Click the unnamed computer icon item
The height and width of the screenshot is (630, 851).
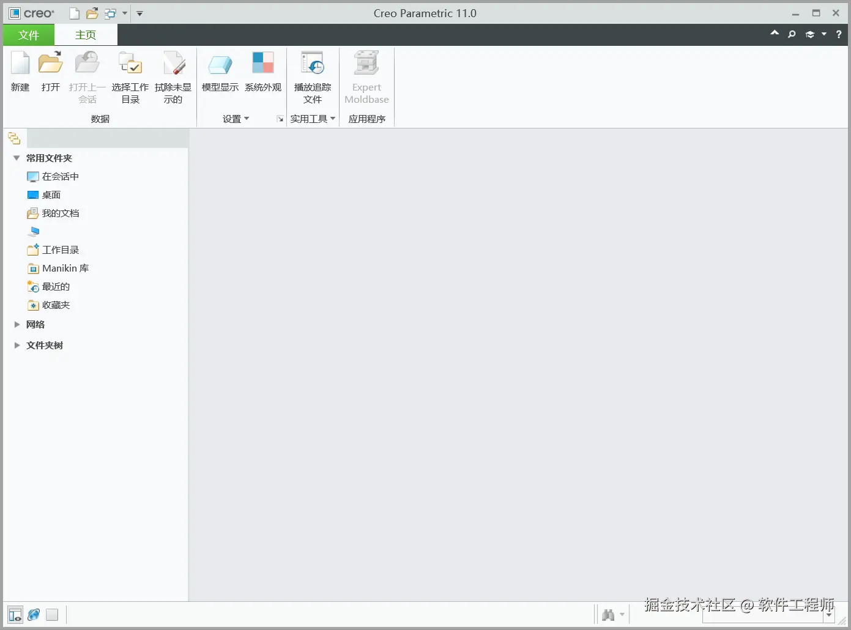[34, 231]
